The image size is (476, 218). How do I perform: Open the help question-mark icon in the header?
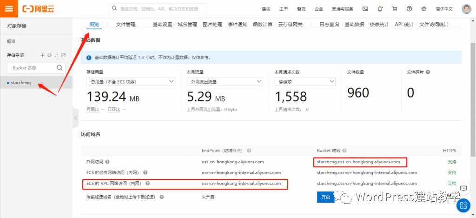click(410, 9)
